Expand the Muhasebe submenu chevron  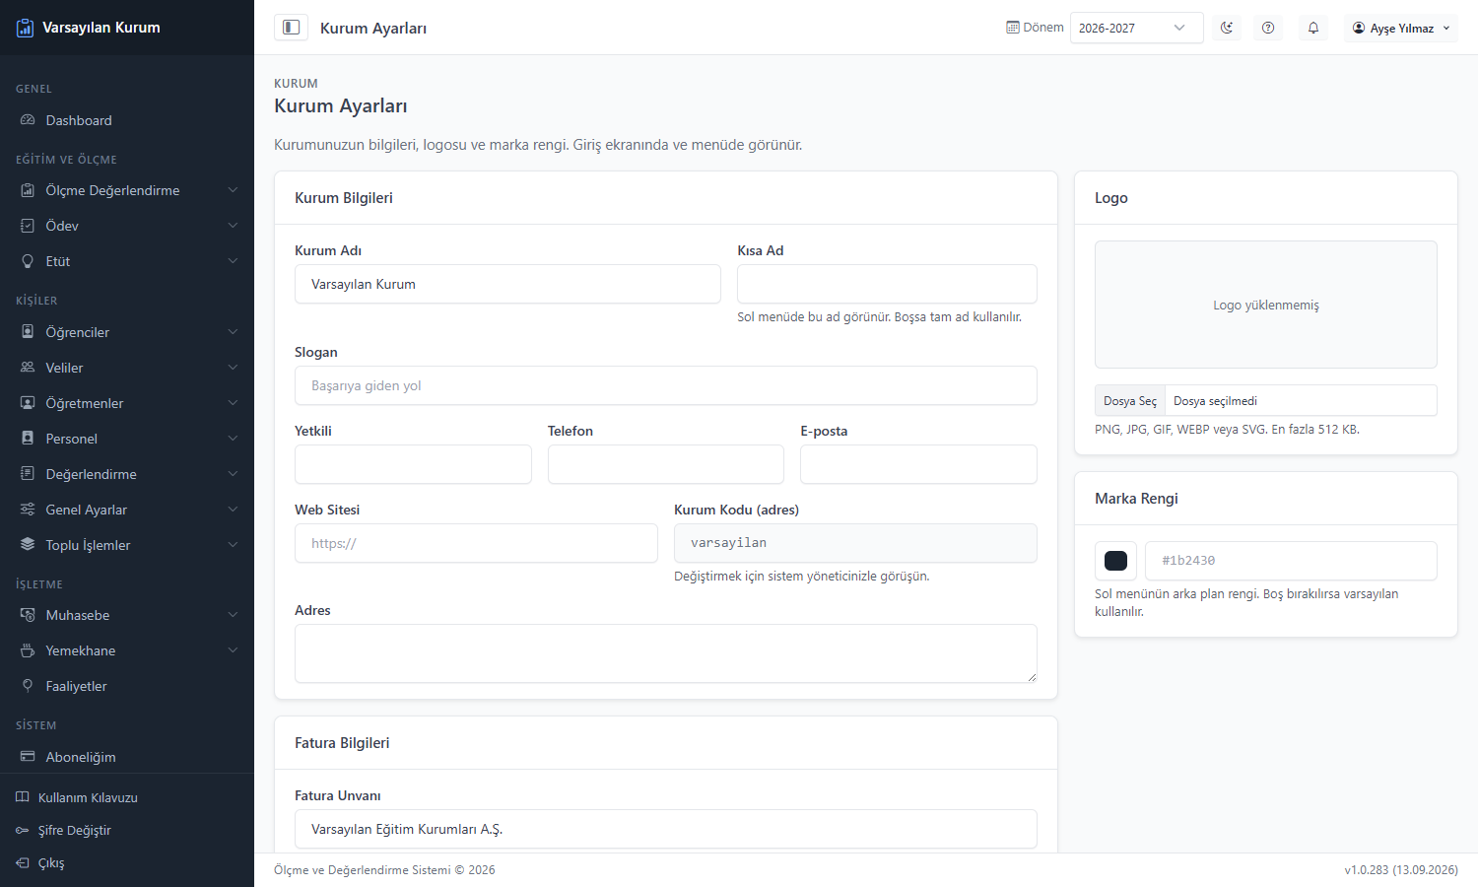pyautogui.click(x=233, y=615)
